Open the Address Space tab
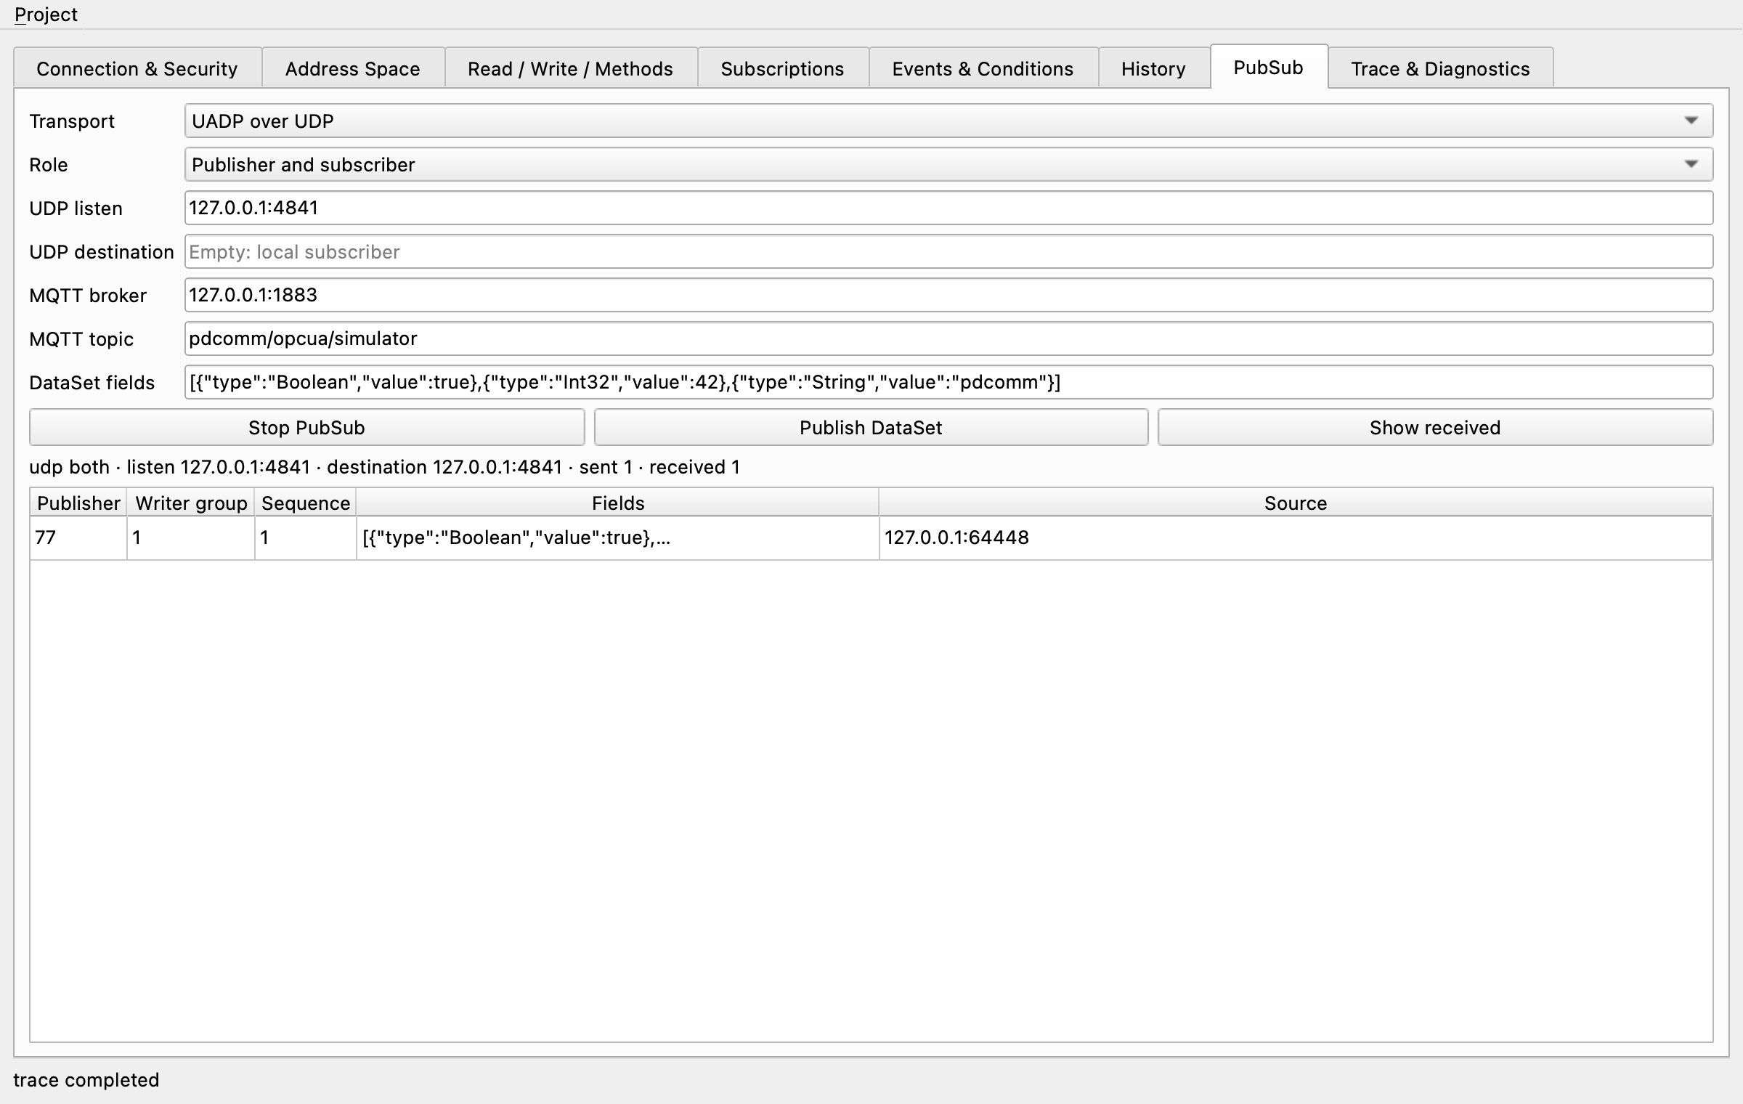The height and width of the screenshot is (1104, 1743). pyautogui.click(x=353, y=68)
